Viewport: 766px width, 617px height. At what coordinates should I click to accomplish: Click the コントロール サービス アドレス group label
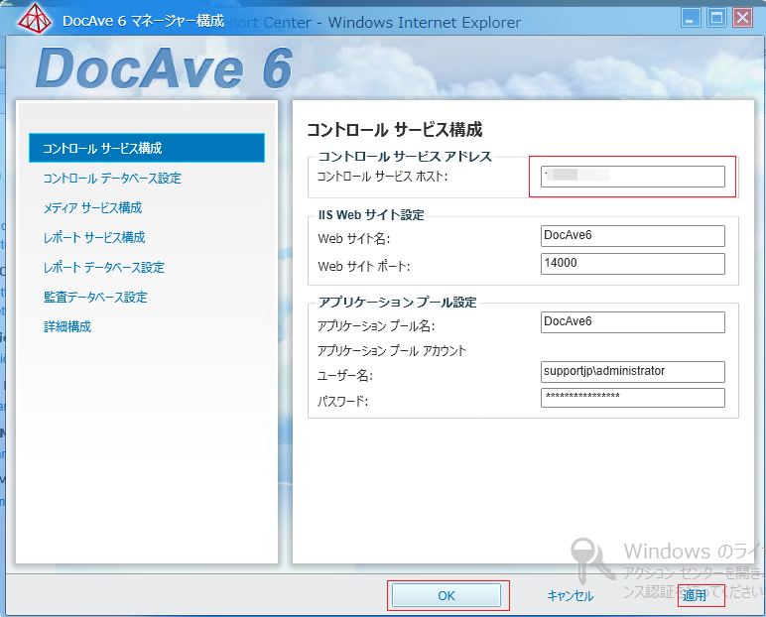click(405, 157)
